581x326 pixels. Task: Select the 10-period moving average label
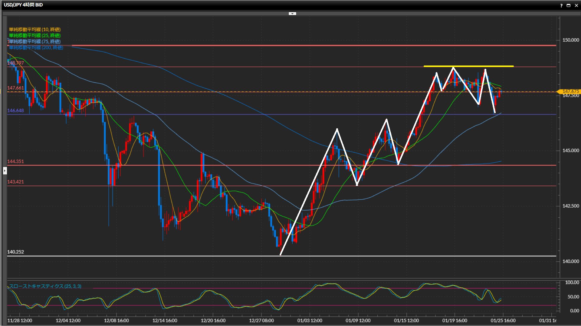pyautogui.click(x=35, y=30)
